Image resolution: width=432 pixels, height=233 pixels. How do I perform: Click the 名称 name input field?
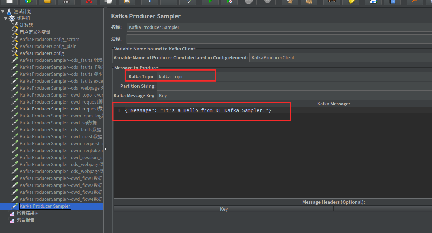point(279,27)
